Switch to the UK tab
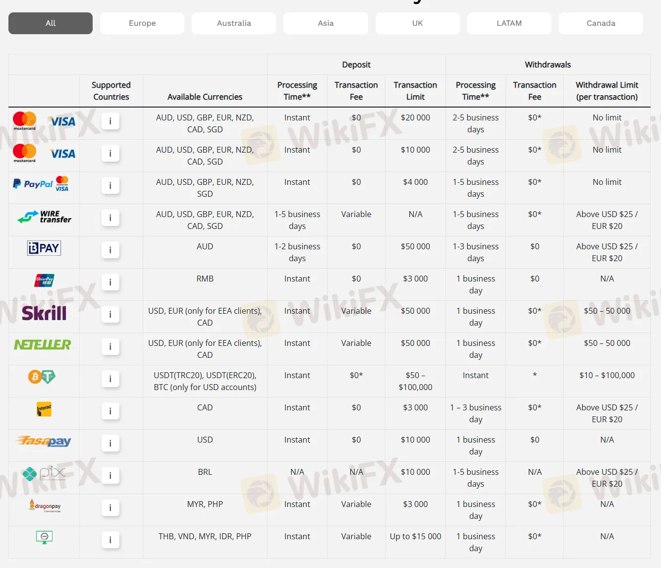 click(418, 23)
